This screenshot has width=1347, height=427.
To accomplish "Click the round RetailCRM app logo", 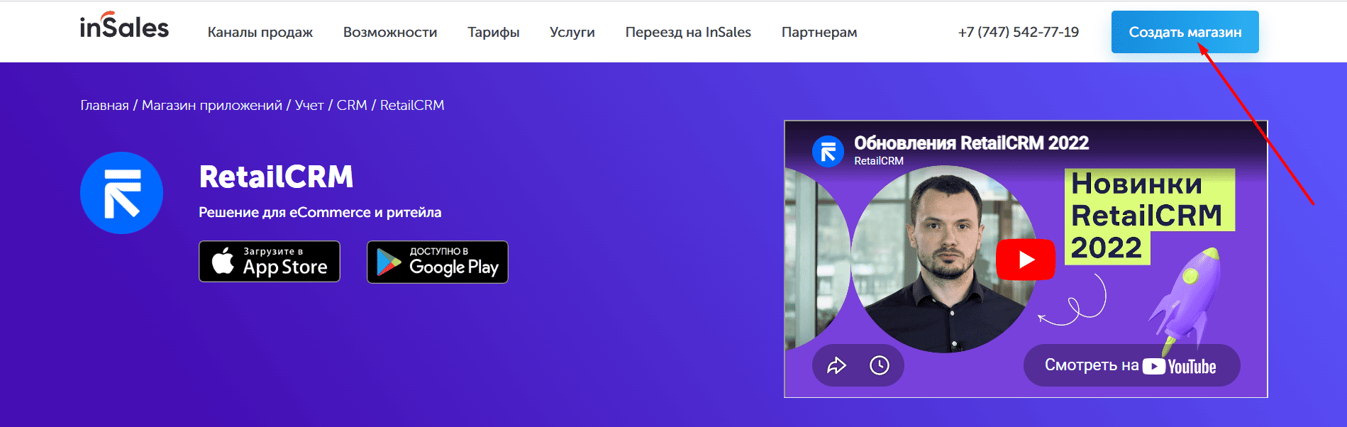I will tap(121, 193).
